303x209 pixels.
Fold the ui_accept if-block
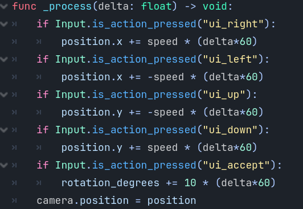[x=3, y=165]
